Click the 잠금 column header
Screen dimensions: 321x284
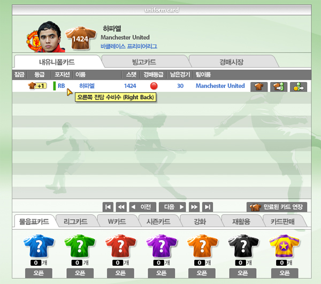point(19,74)
